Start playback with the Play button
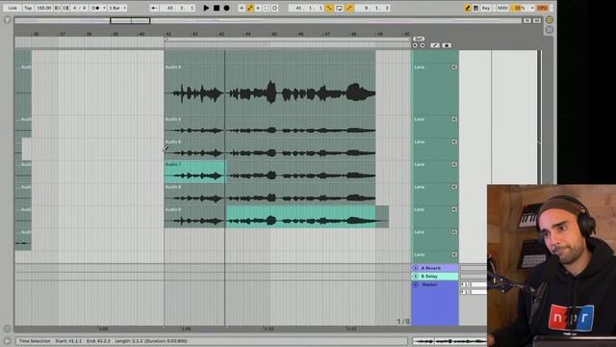The width and height of the screenshot is (616, 347). click(206, 8)
